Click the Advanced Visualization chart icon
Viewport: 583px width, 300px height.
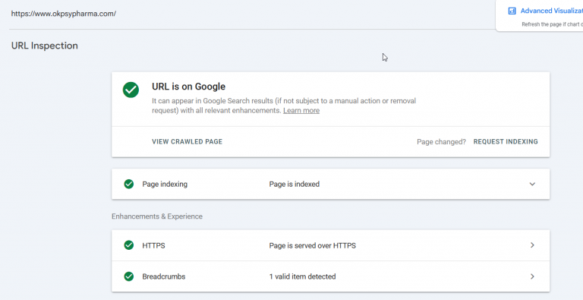tap(512, 11)
